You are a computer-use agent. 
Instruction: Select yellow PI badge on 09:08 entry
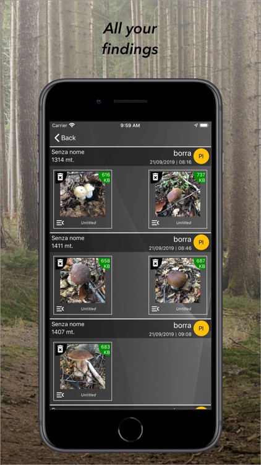201,328
